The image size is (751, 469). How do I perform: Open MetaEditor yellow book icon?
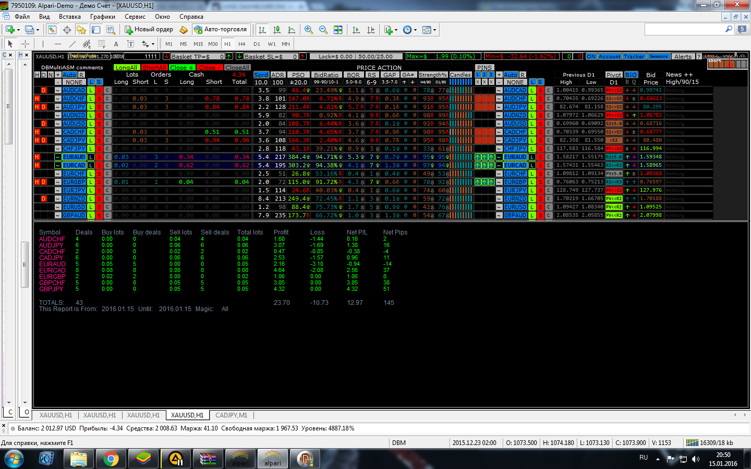(x=184, y=30)
